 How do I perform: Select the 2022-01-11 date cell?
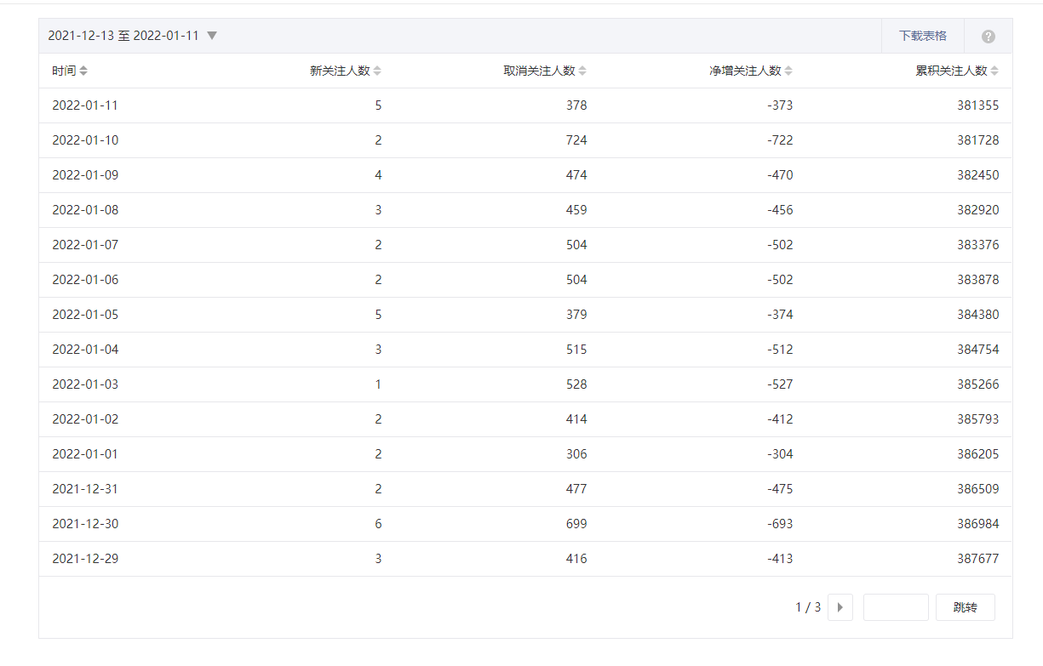pos(85,105)
